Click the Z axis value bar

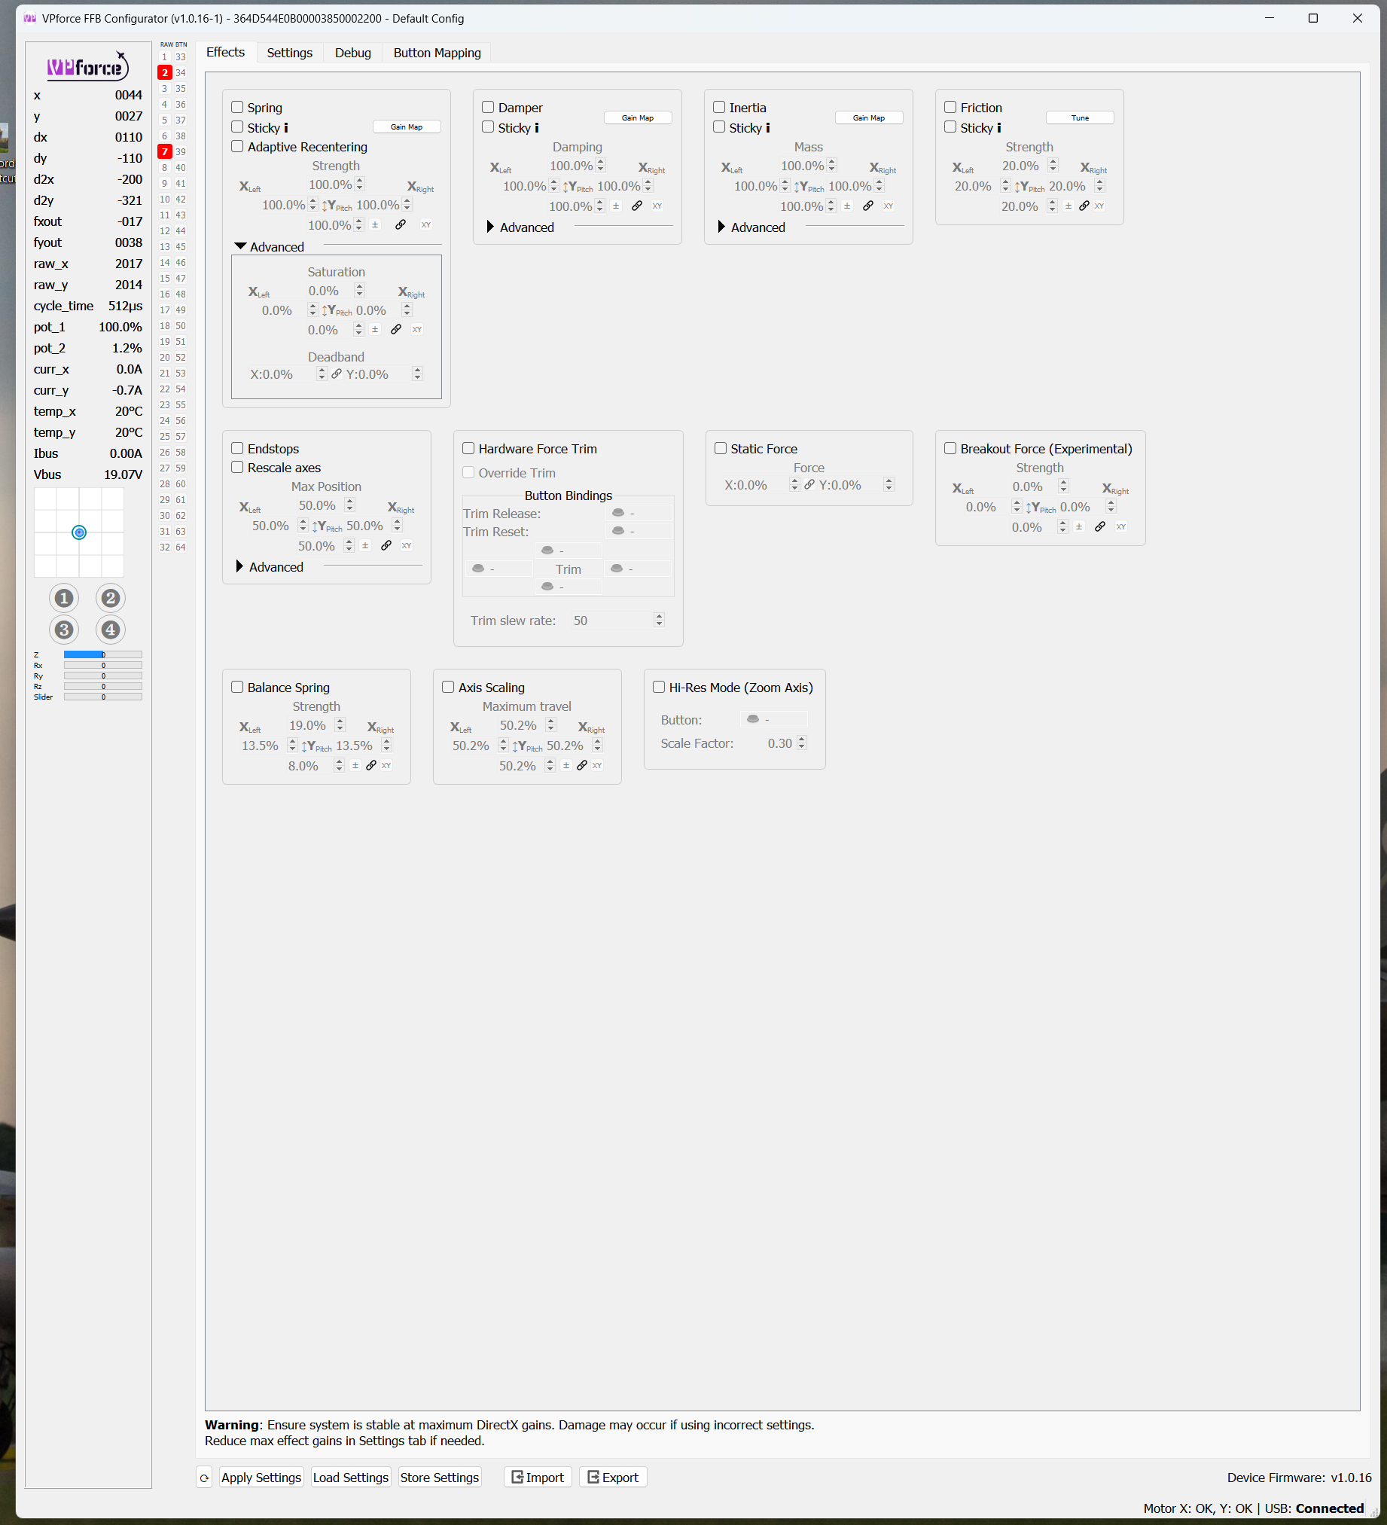[103, 654]
